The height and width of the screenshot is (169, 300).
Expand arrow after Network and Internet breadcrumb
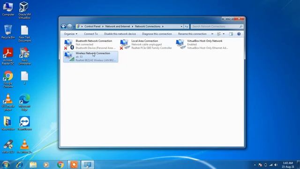(x=132, y=26)
